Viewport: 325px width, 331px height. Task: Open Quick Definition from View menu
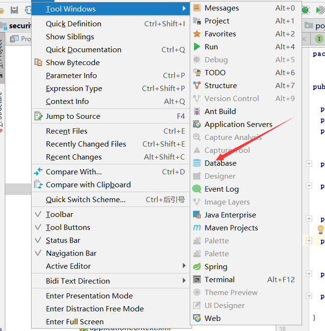point(110,24)
